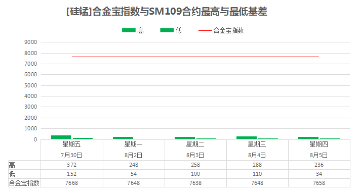
Task: Click the 星期五 category label
Action: click(72, 144)
